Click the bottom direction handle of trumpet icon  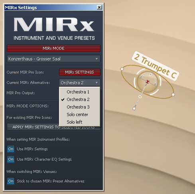pos(134,109)
